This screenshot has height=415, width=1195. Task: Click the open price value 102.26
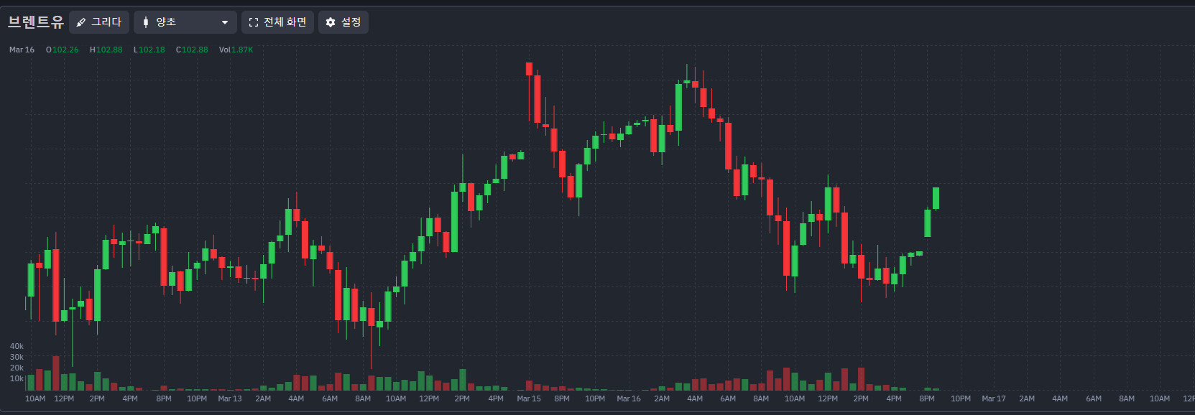tap(65, 50)
